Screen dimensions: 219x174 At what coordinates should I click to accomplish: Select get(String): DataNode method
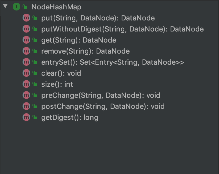tap(78, 40)
